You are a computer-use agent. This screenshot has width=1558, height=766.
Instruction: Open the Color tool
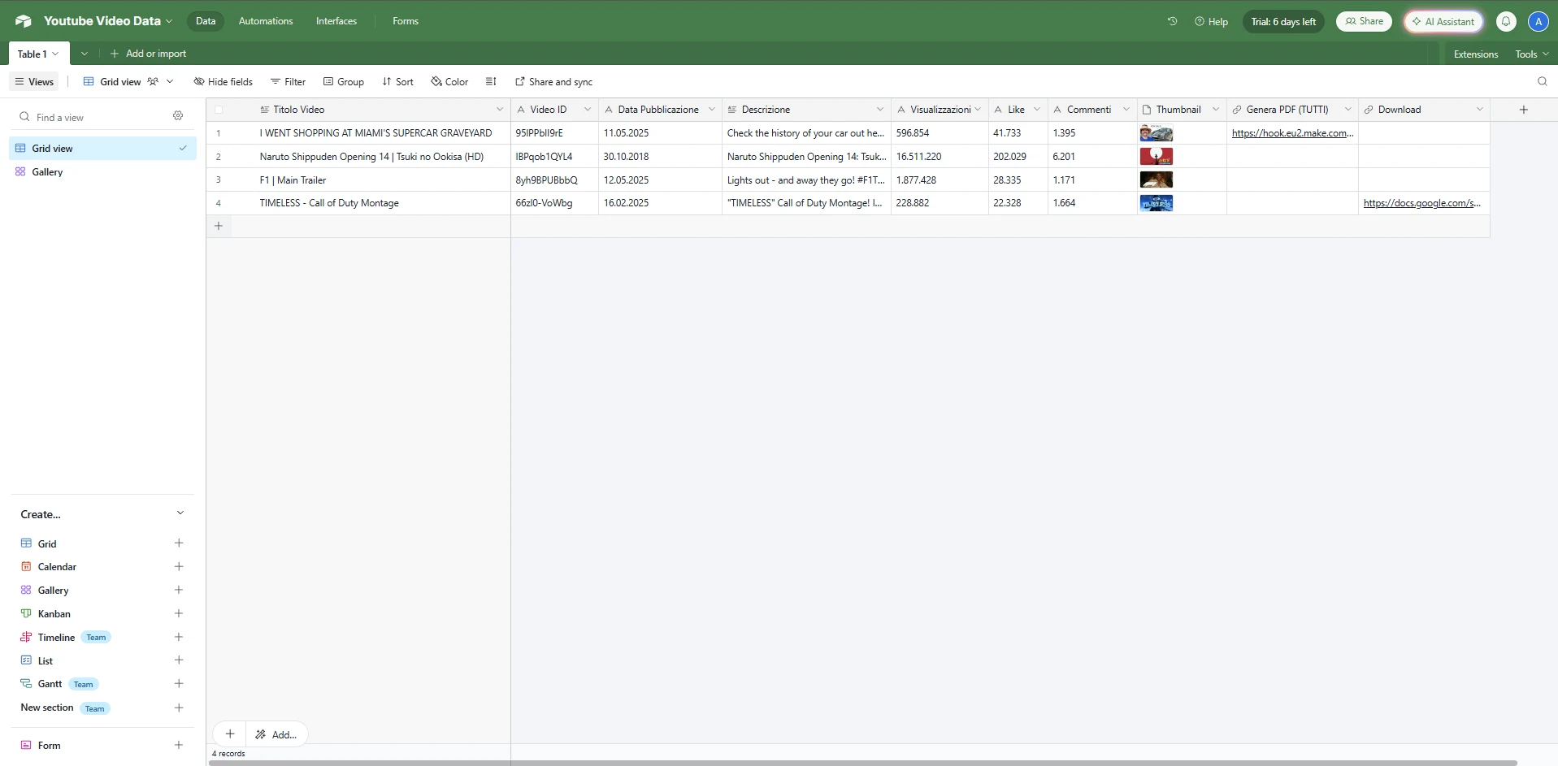click(x=449, y=81)
